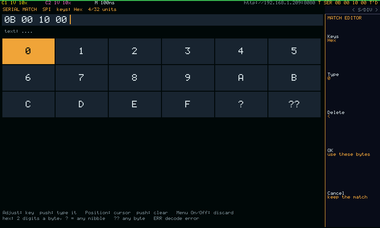The width and height of the screenshot is (380, 228).
Task: Select the hex key 7
Action: pos(82,78)
